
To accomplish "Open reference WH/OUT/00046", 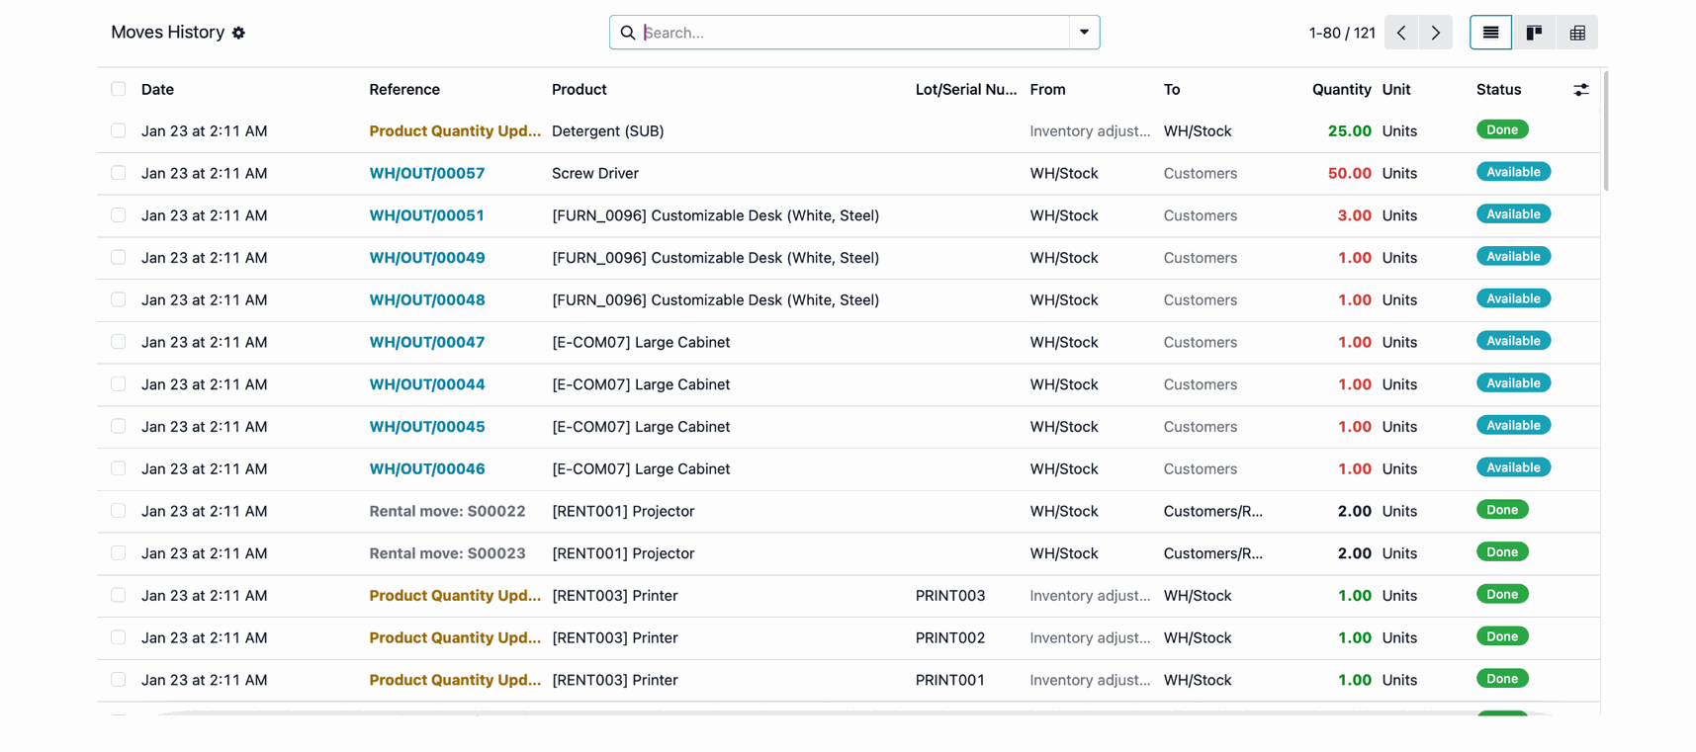I will [426, 468].
